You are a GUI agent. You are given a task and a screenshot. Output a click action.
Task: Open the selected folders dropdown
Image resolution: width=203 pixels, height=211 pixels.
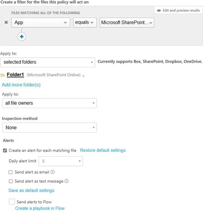point(47,62)
